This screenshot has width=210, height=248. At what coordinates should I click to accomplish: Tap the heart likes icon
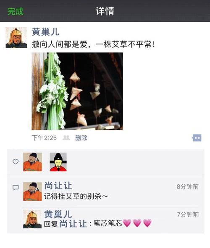pos(16,162)
